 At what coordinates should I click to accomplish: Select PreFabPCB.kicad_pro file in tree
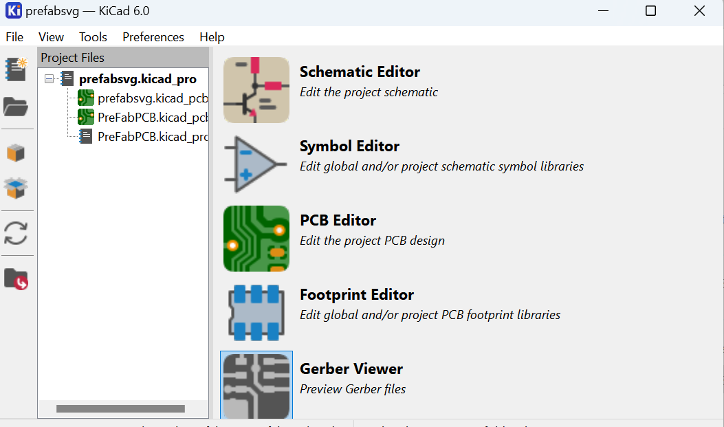click(152, 137)
